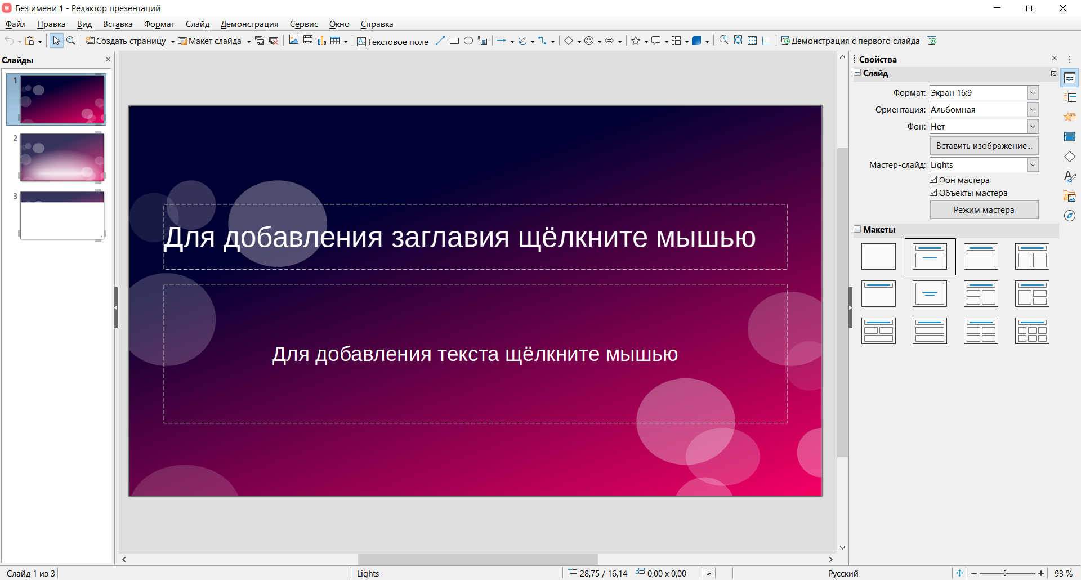Click the 'Текстовое поле' button
1081x580 pixels.
click(392, 41)
